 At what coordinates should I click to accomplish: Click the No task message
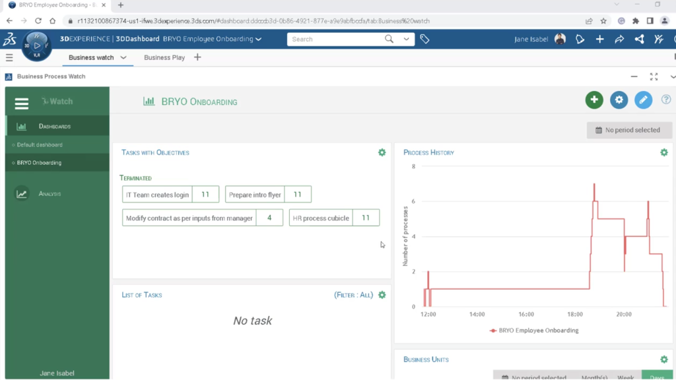253,321
